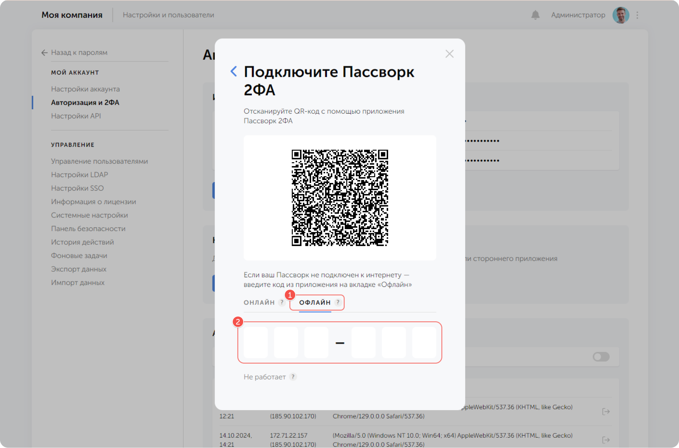The image size is (679, 448).
Task: Open the help icon beside «Не работает»
Action: pos(293,377)
